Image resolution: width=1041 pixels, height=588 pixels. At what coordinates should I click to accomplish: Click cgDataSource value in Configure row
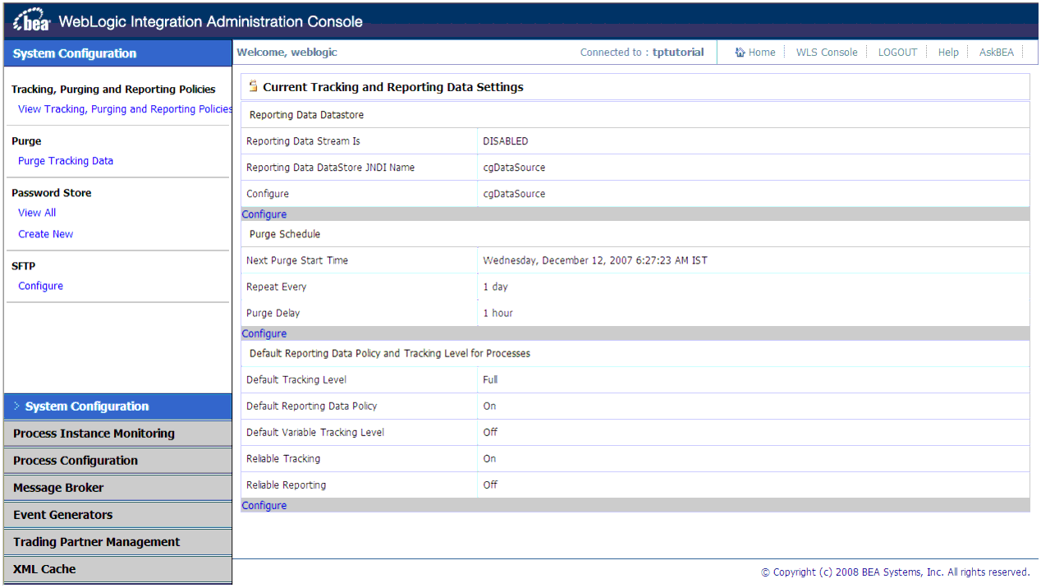(x=514, y=194)
